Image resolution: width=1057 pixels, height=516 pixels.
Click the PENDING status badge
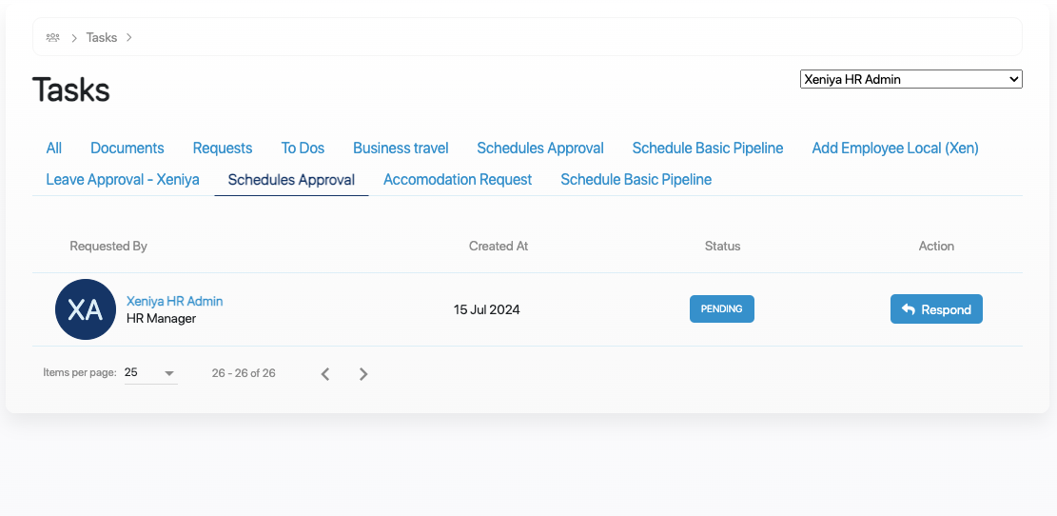pos(722,308)
